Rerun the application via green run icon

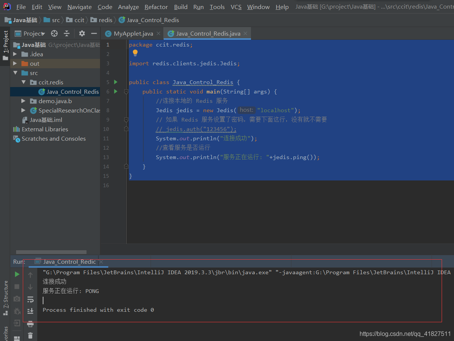pos(16,274)
